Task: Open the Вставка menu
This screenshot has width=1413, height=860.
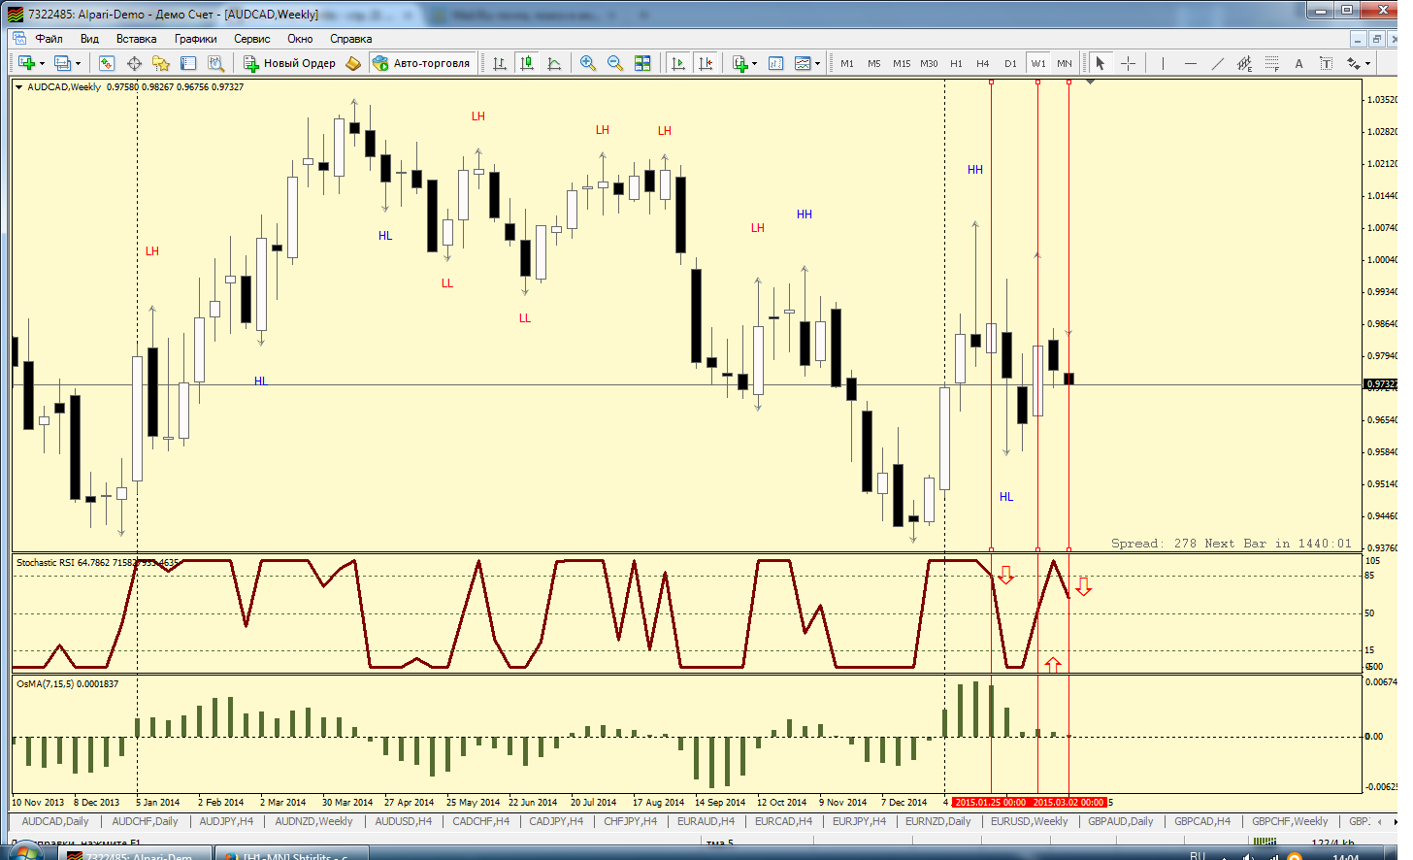Action: (136, 39)
